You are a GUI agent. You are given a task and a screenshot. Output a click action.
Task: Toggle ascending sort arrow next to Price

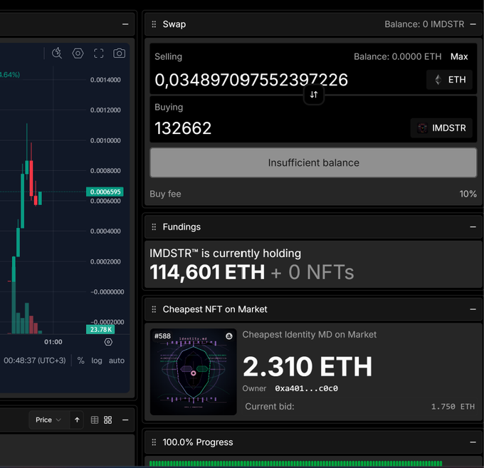point(77,420)
